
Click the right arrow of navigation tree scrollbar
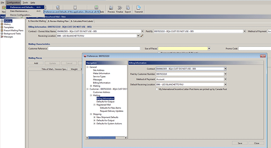126,138
